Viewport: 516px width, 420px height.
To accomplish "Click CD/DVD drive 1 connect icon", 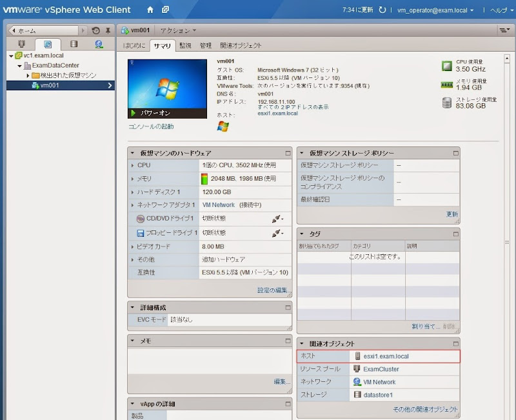I will pos(277,219).
